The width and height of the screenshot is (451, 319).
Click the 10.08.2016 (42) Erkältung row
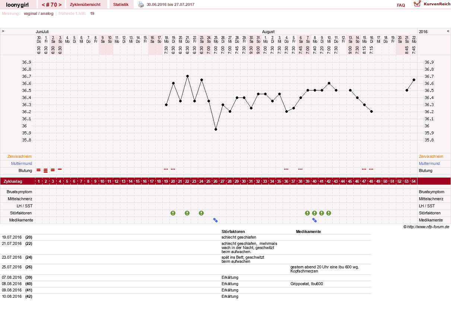coord(185,296)
